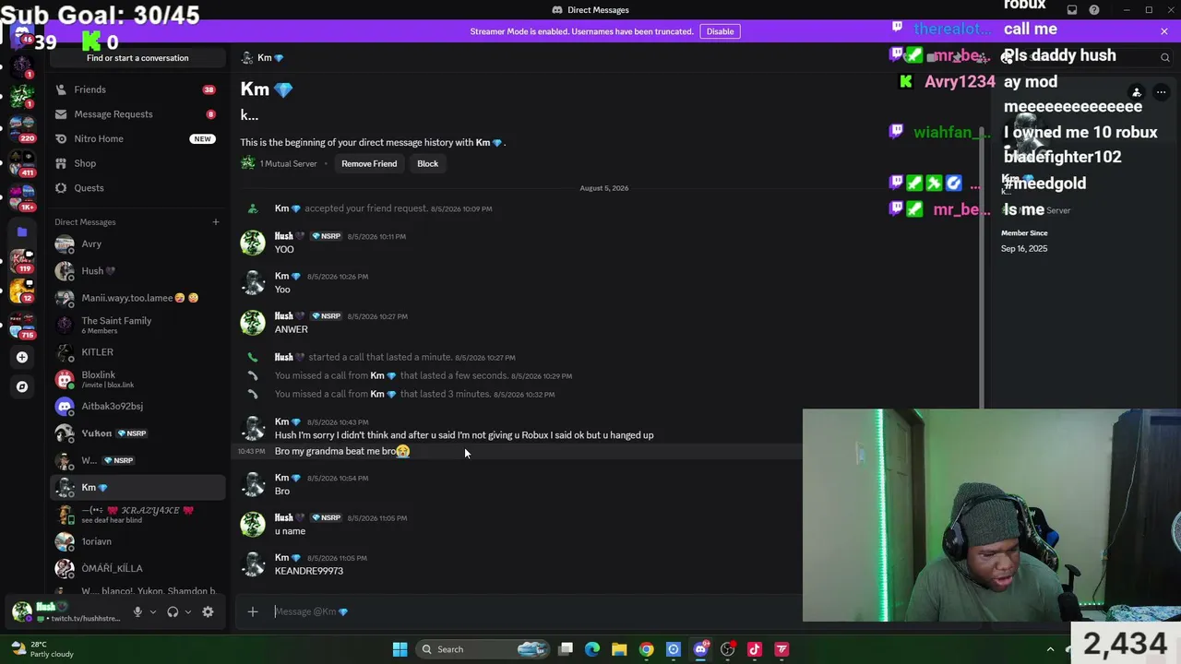Click Add a Server plus icon
The width and height of the screenshot is (1181, 664).
(22, 357)
